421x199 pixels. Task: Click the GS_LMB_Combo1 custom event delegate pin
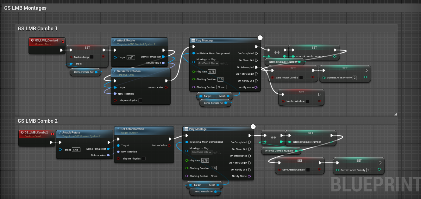coord(63,41)
